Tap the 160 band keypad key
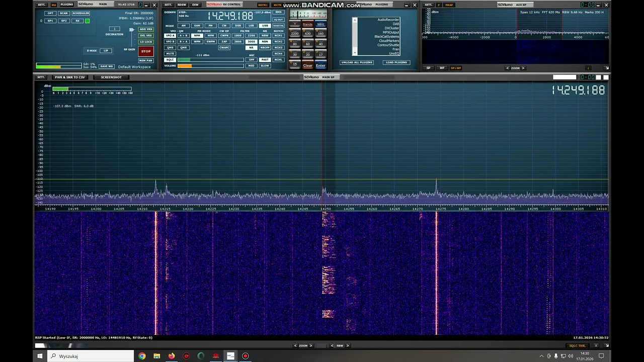644x362 pixels. pos(320,34)
